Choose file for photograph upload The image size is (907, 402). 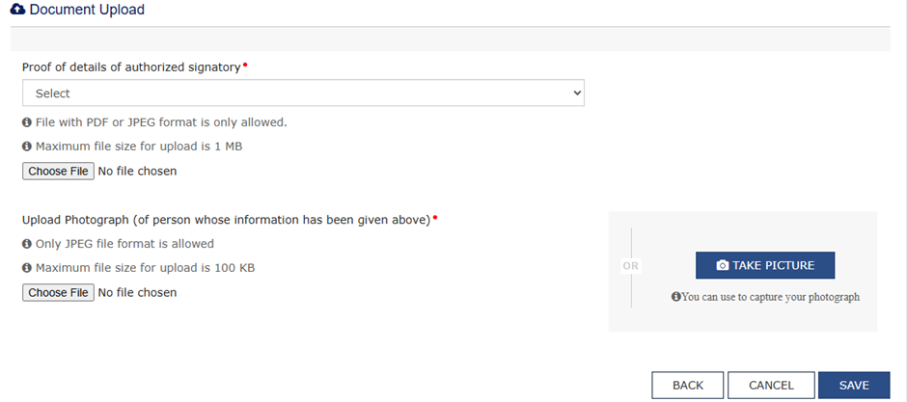click(x=58, y=292)
